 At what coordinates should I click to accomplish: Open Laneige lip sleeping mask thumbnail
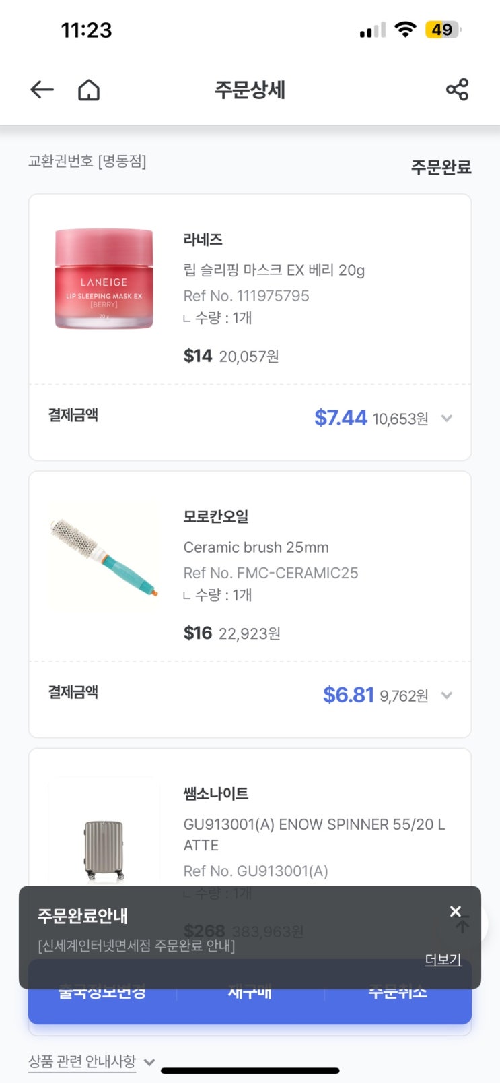click(104, 278)
